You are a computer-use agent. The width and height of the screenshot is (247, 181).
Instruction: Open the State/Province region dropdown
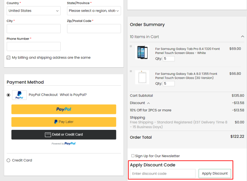[x=94, y=11]
